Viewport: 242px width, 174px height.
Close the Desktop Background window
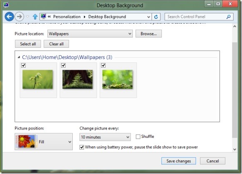[230, 4]
